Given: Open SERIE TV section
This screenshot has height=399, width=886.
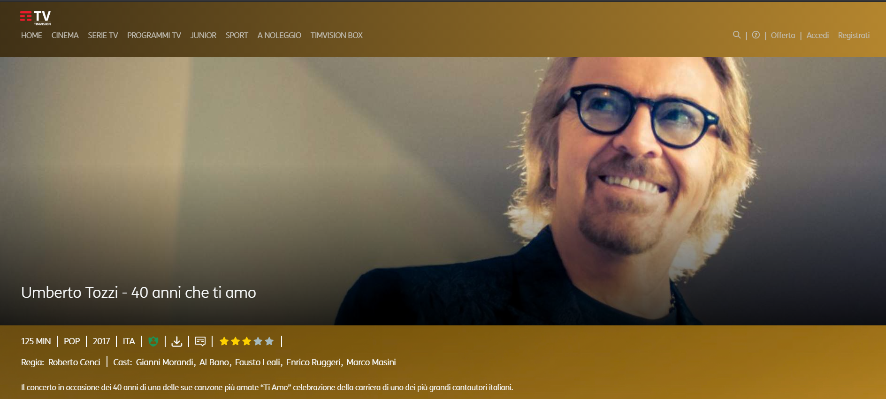Looking at the screenshot, I should 103,35.
